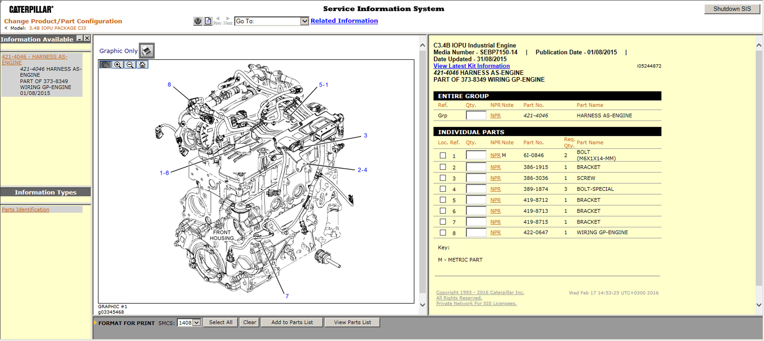
Task: Minimize the Information Available panel
Action: pyautogui.click(x=80, y=38)
